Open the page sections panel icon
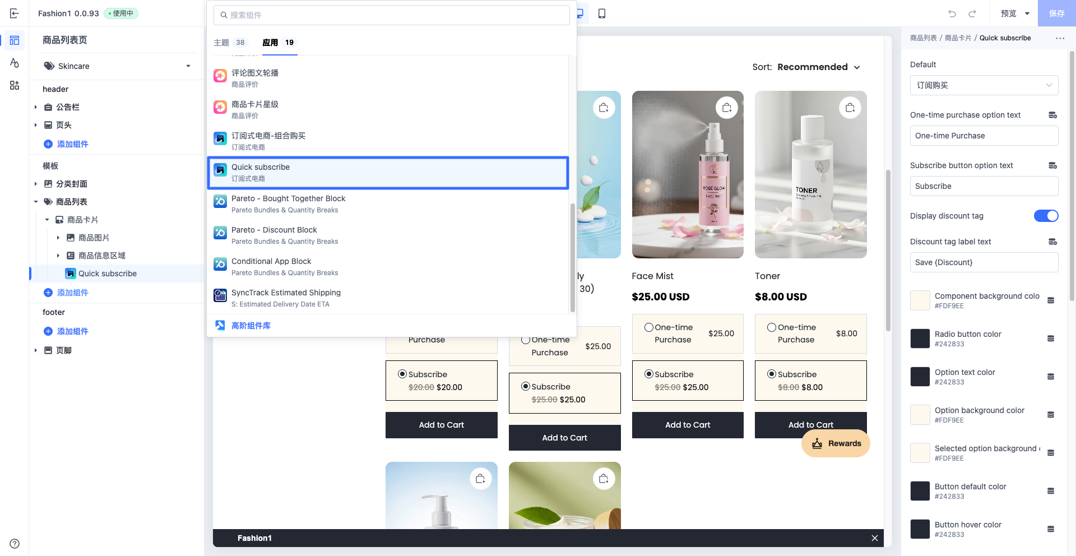Viewport: 1076px width, 556px height. pos(15,40)
